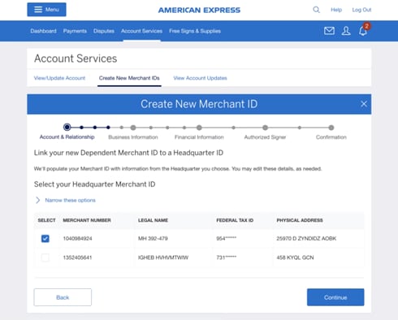Click the American Express logo
This screenshot has width=398, height=320.
point(199,11)
